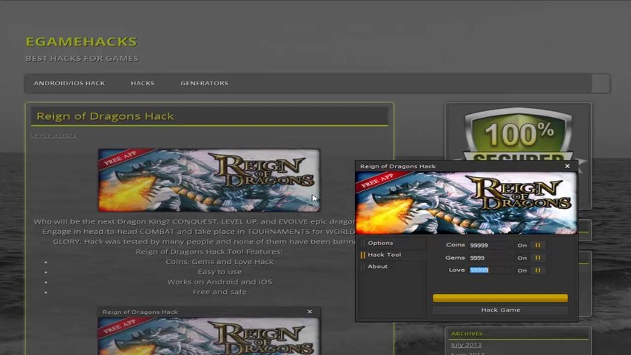Image resolution: width=631 pixels, height=355 pixels.
Task: Open the Android/iOS Hack menu
Action: pyautogui.click(x=69, y=83)
